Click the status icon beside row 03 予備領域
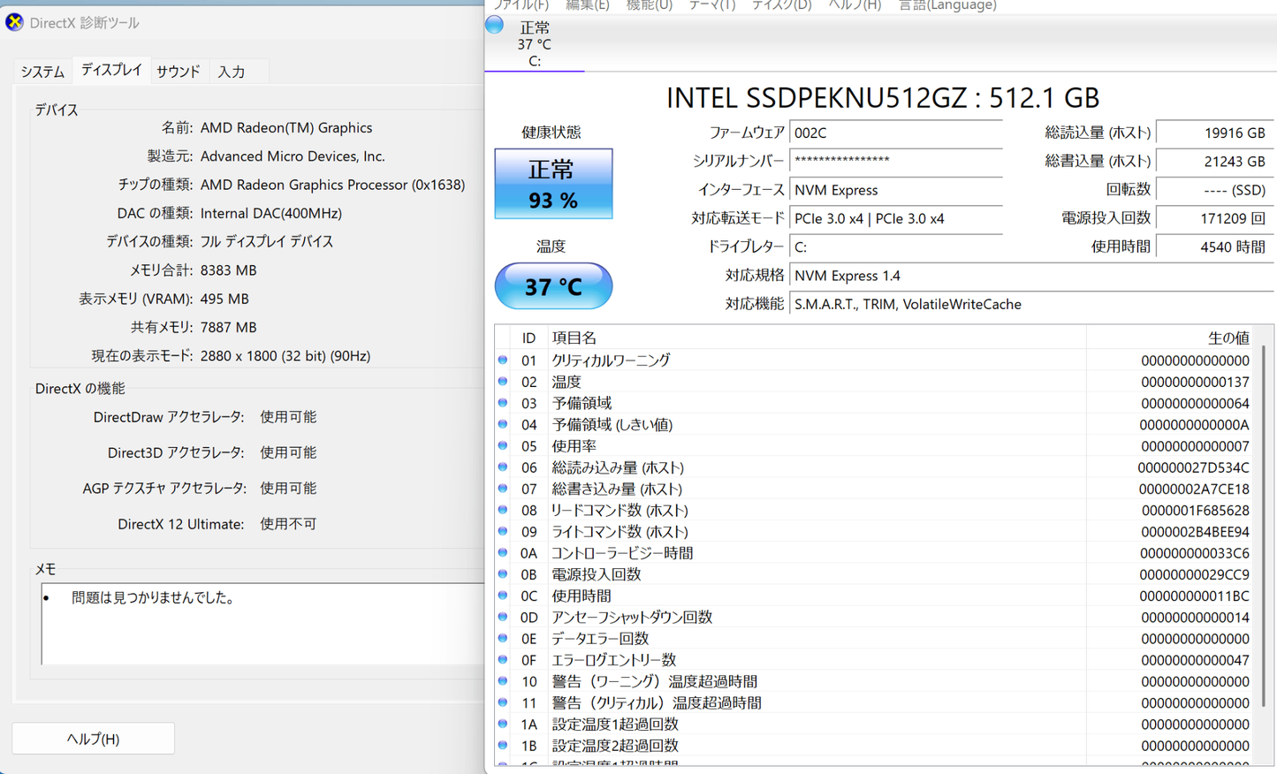Screen dimensions: 1277x774 tap(503, 403)
